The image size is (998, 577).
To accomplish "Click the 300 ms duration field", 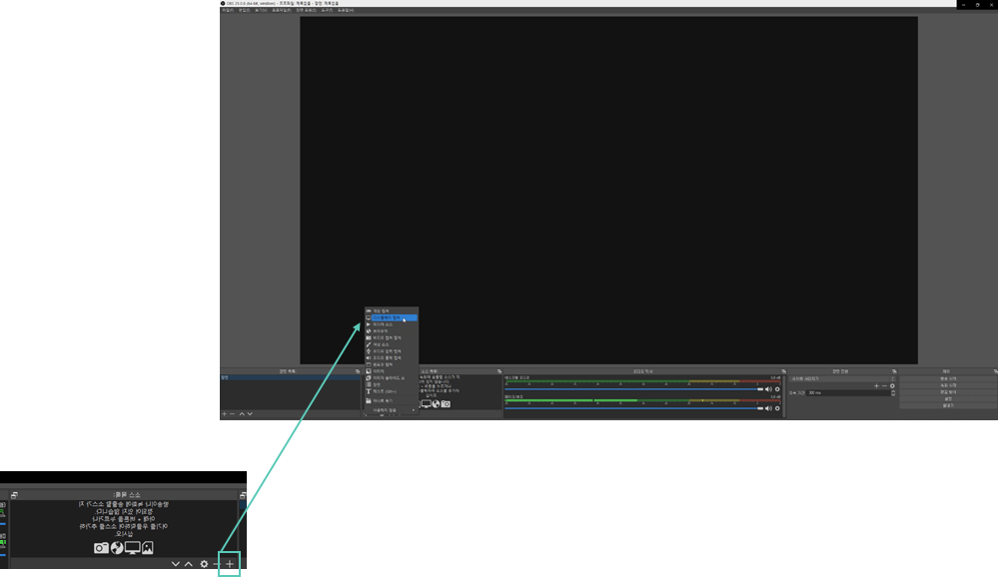I will [849, 393].
